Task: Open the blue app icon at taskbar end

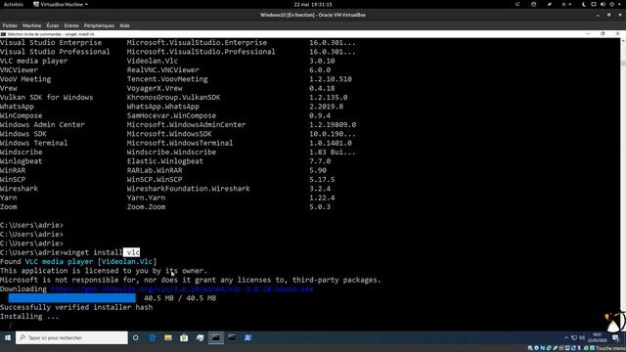Action: [247, 337]
